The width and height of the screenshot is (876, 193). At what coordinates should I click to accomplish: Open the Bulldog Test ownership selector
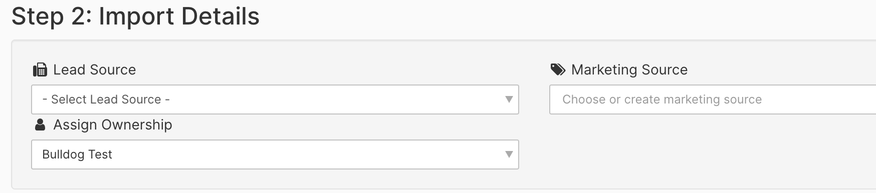tap(275, 154)
